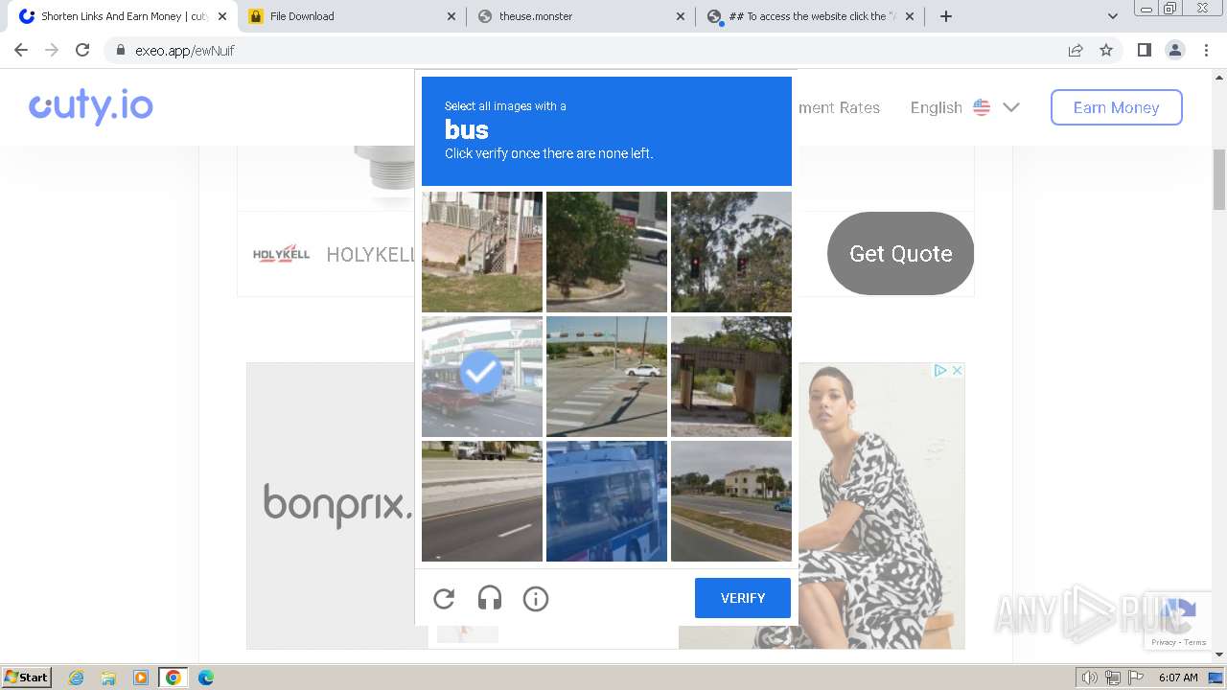Viewport: 1227px width, 690px height.
Task: Open the bonprix advertisement
Action: pyautogui.click(x=337, y=504)
